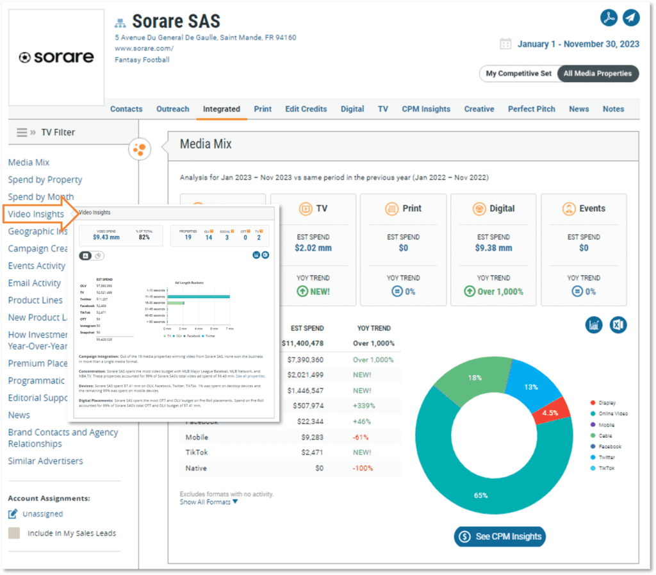Open the TV tab
The image size is (656, 575).
point(383,109)
